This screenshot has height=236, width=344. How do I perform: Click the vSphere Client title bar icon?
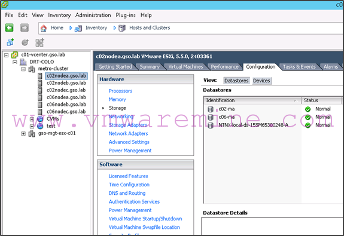pyautogui.click(x=5, y=4)
